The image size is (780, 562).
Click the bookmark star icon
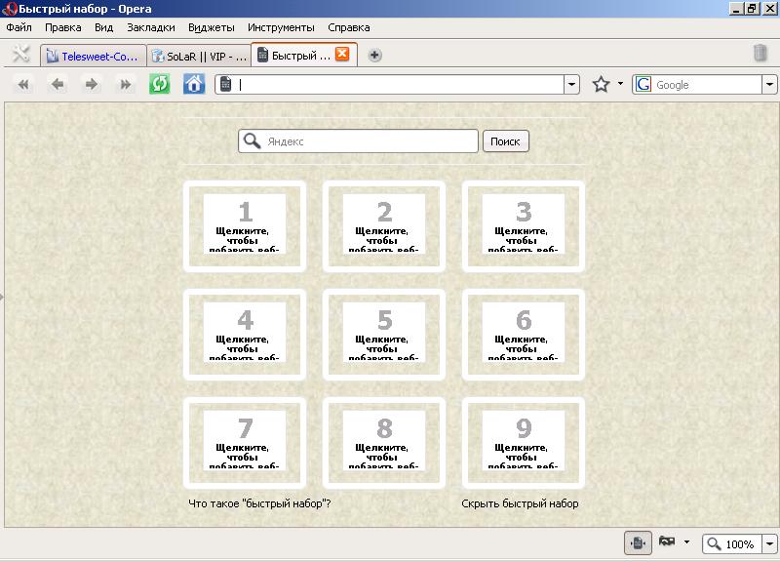601,85
